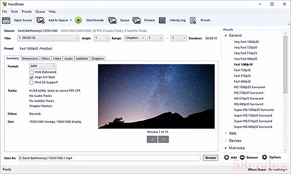Expand the Web presets group

click(226, 133)
